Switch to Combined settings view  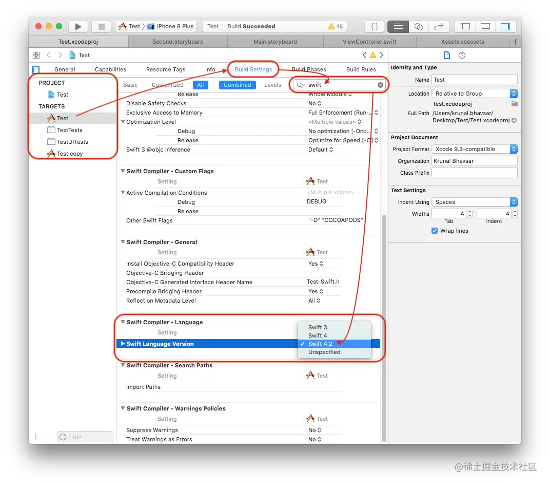click(237, 85)
